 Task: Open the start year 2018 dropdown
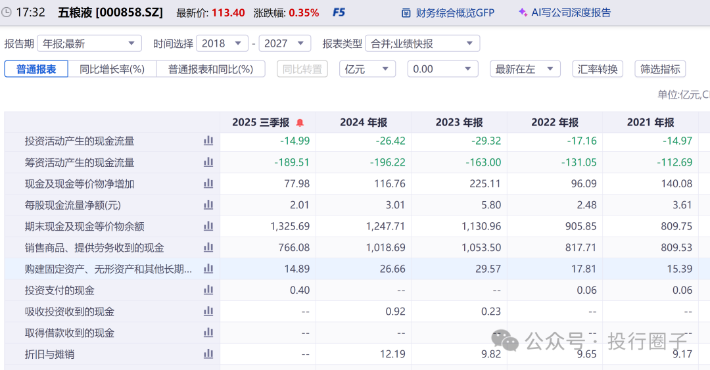[222, 43]
